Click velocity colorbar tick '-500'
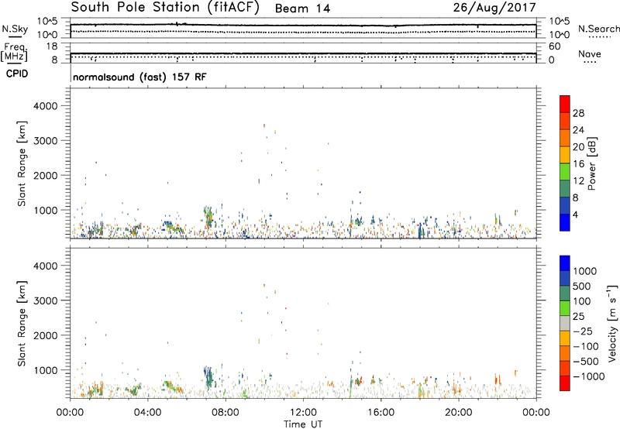This screenshot has height=429, width=620. pos(586,362)
